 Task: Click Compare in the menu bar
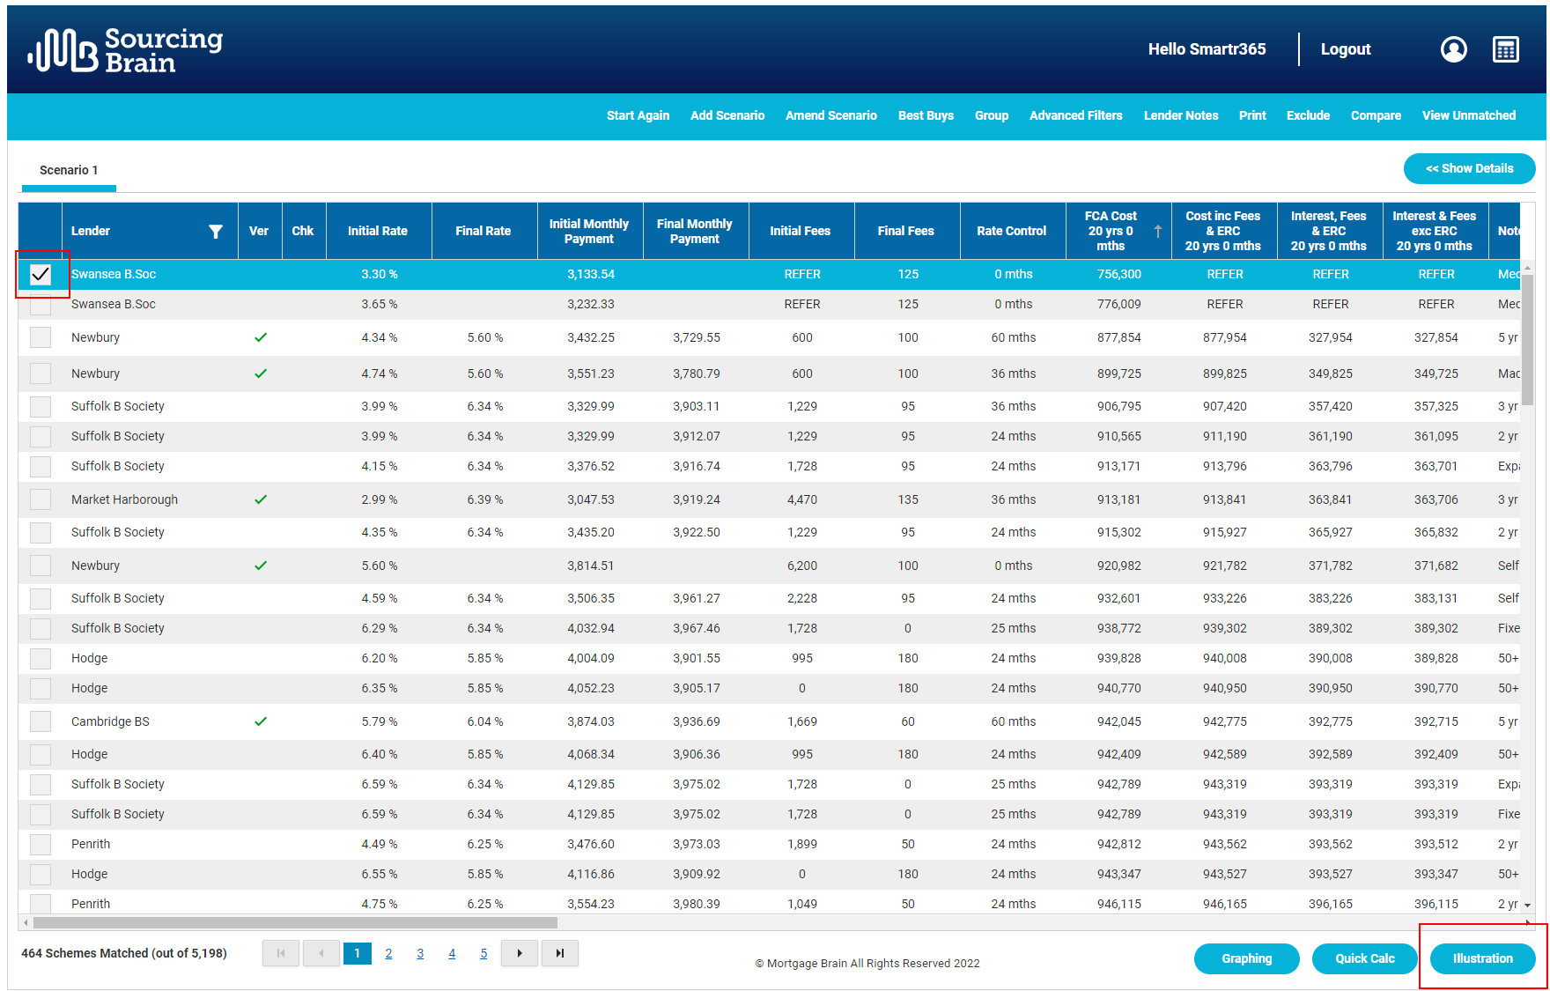click(x=1376, y=115)
